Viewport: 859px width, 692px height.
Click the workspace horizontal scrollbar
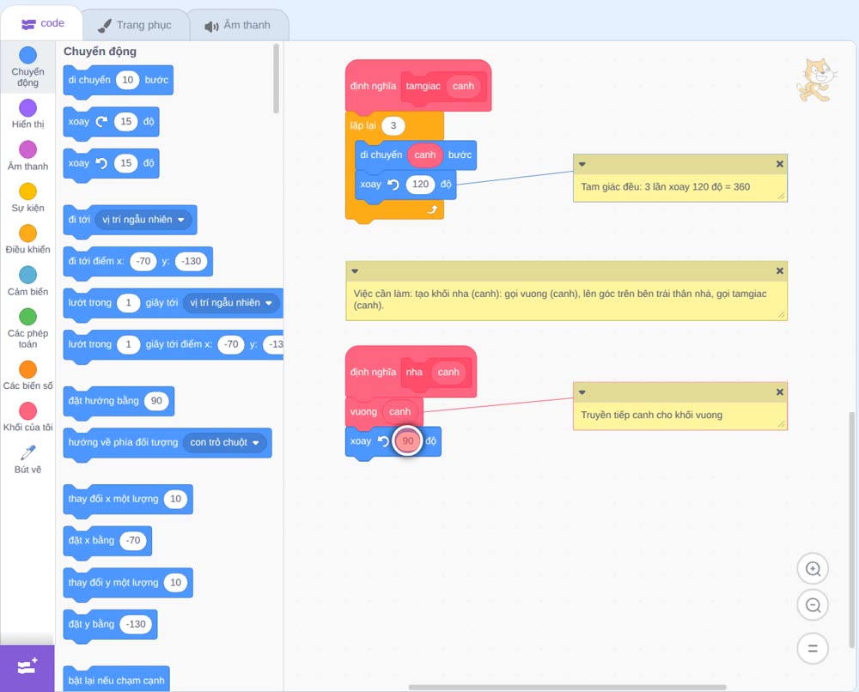[567, 687]
